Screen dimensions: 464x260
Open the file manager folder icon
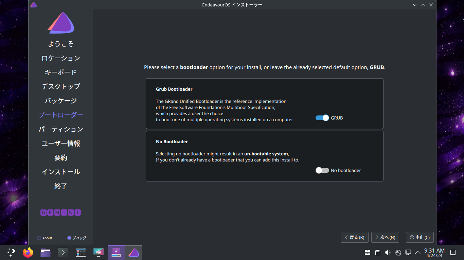tap(46, 252)
